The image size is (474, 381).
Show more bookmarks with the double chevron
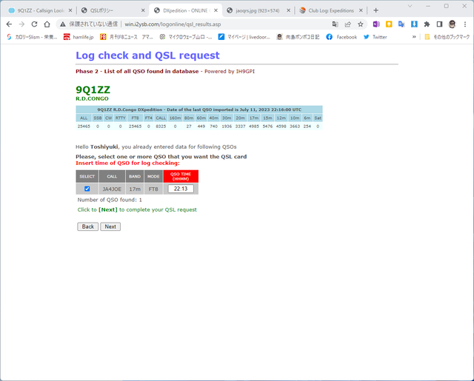pos(414,37)
